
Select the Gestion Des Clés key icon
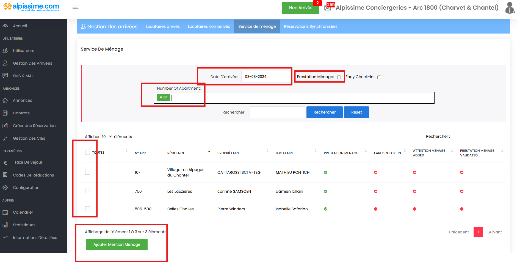pos(5,139)
